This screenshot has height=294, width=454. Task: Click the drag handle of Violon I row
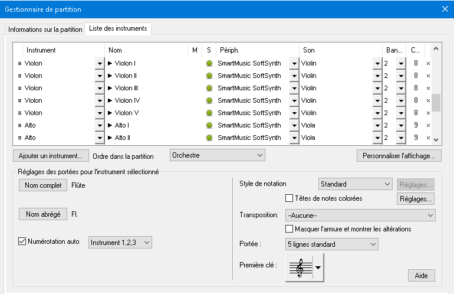[19, 63]
